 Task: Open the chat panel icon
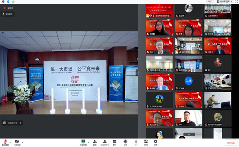[114, 143]
